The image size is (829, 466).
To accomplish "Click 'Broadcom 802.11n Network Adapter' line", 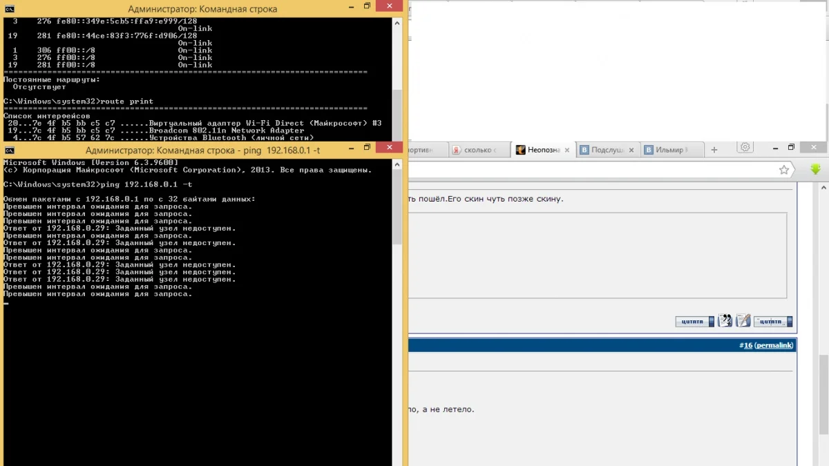I will pyautogui.click(x=156, y=130).
